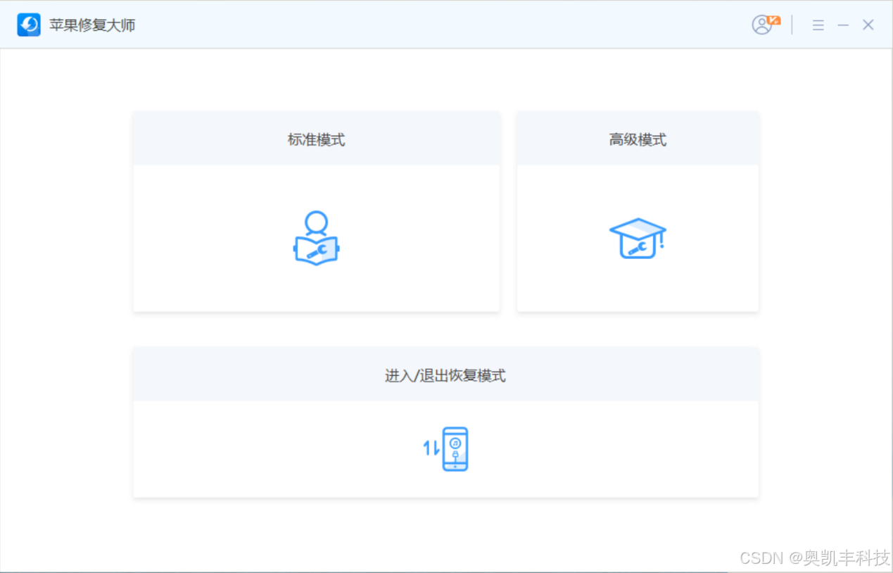
Task: Open the user account VIP icon
Action: [766, 25]
